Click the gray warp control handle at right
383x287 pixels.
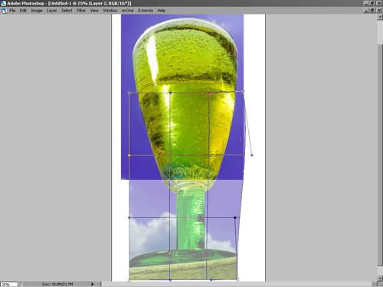pos(252,155)
